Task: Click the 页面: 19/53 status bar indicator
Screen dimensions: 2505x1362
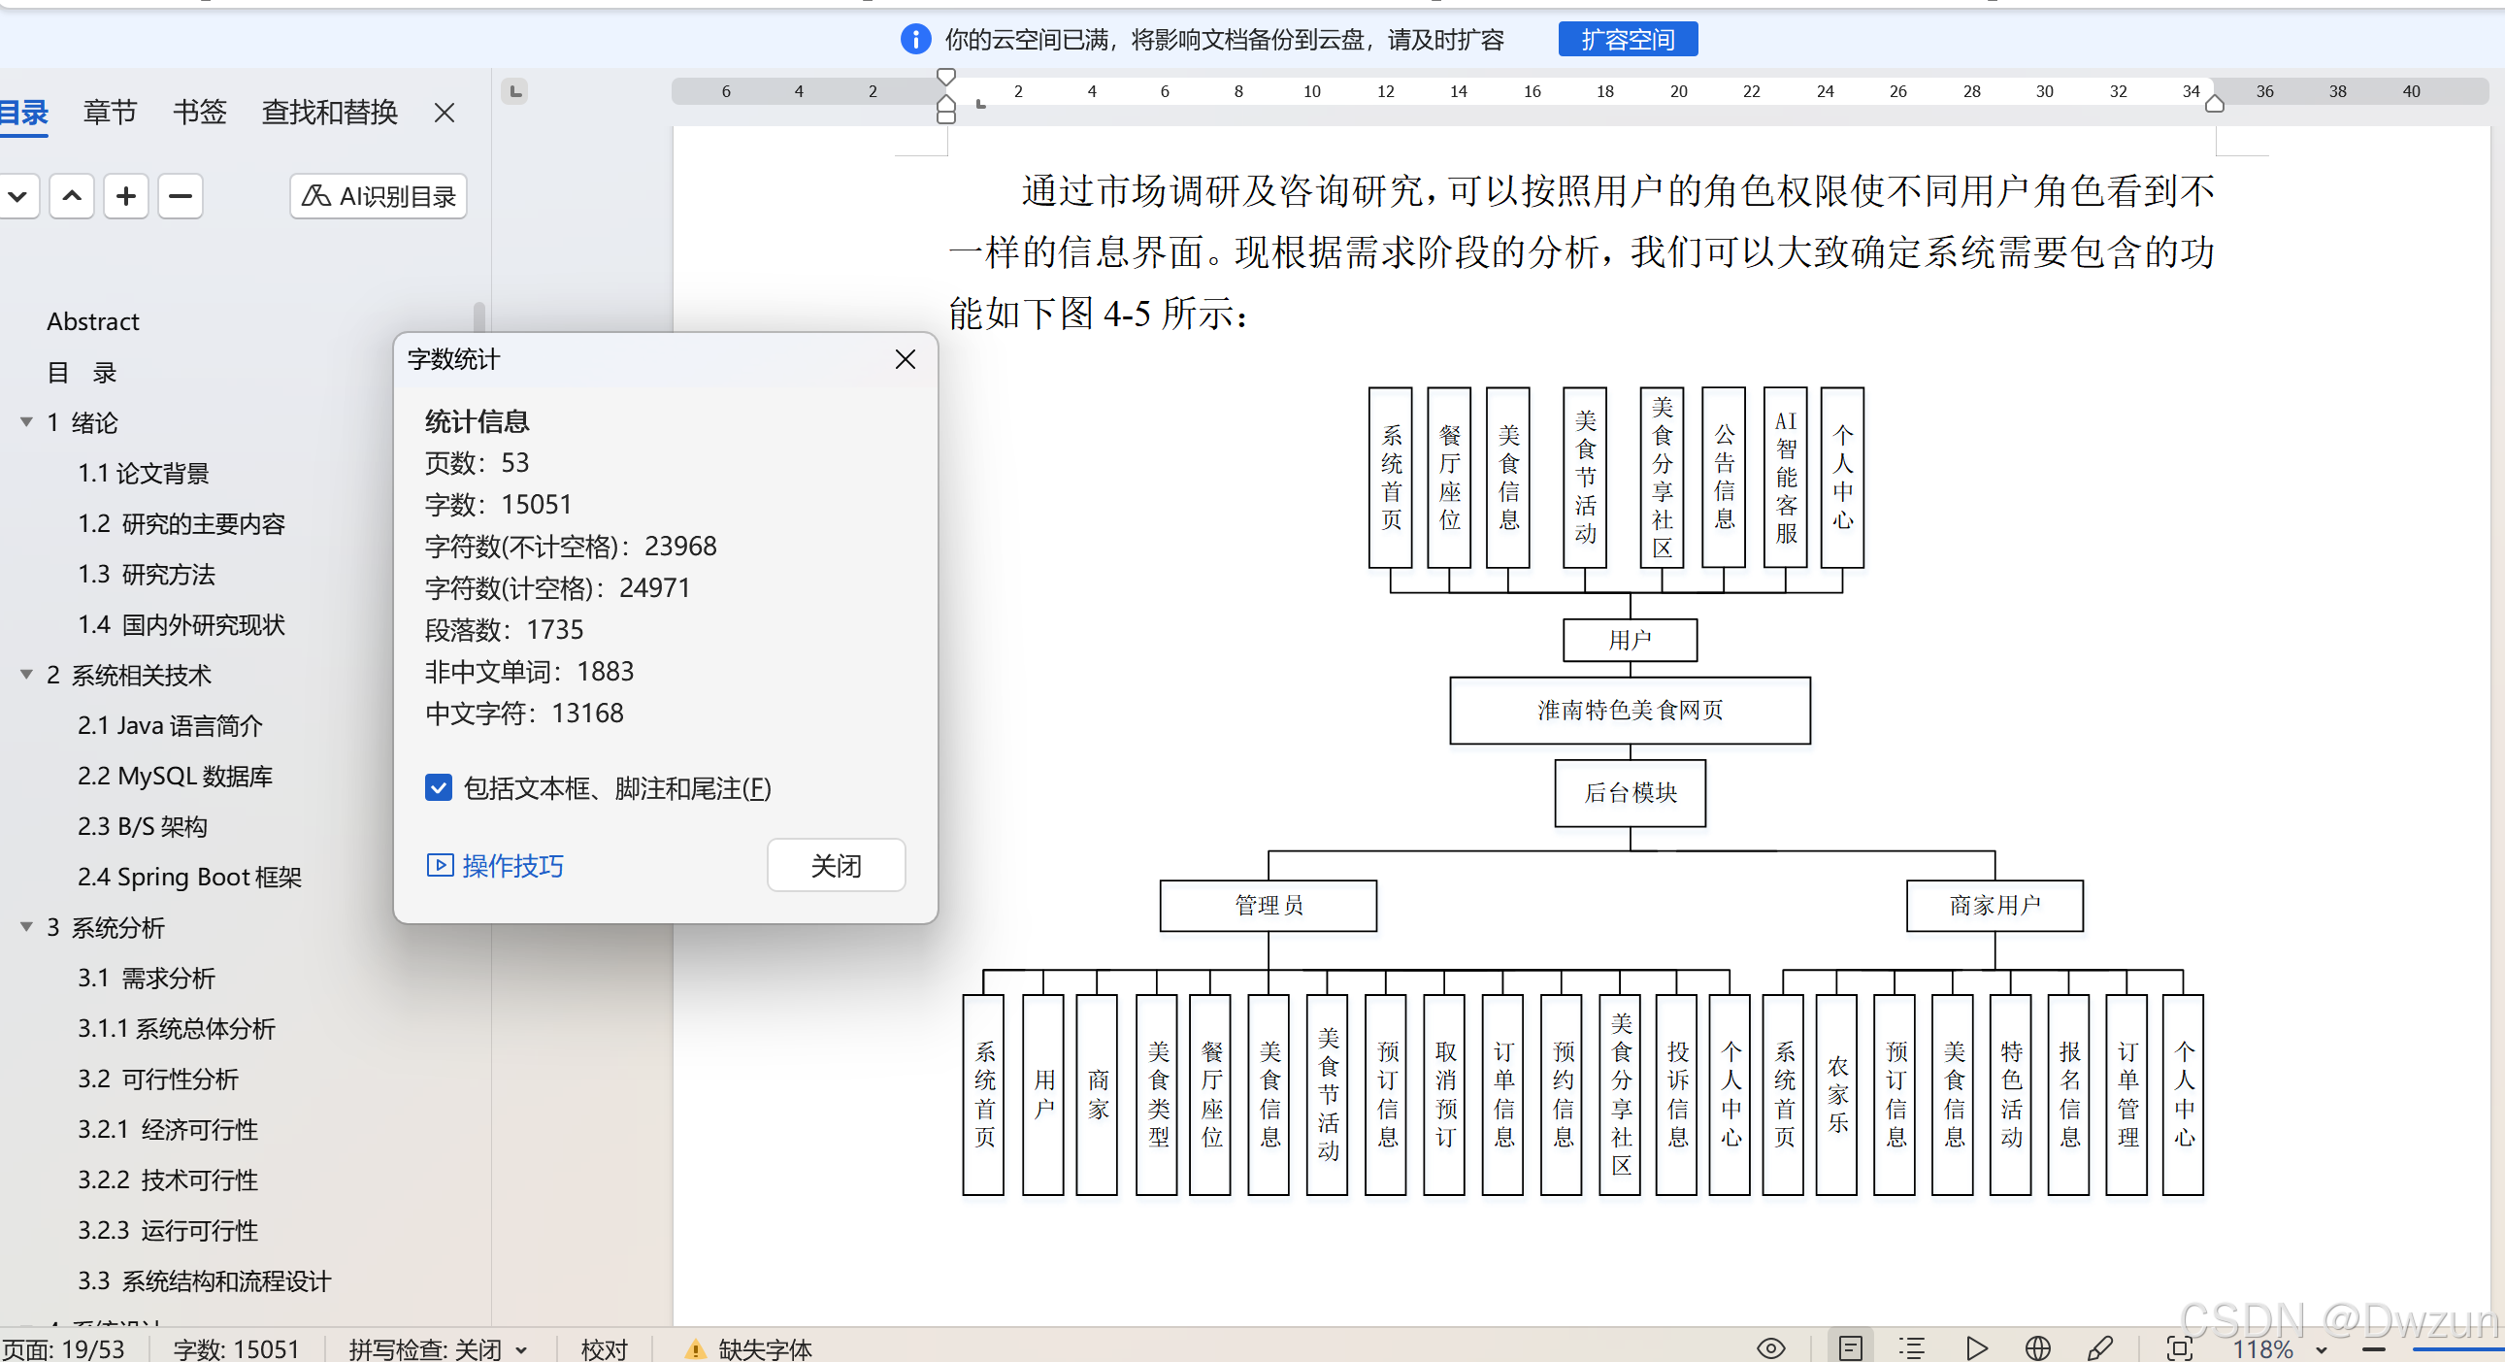Action: tap(64, 1348)
